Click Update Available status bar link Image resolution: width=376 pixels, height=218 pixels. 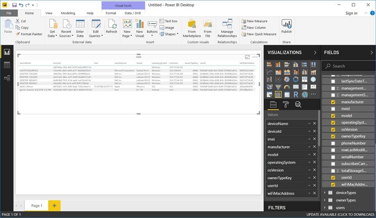click(340, 214)
